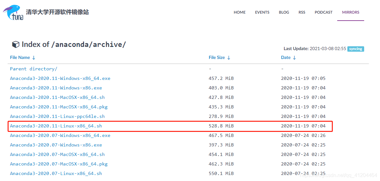Download Anaconda3-2020.07-Windows-x86_64.exe
The width and height of the screenshot is (380, 181).
pos(60,135)
